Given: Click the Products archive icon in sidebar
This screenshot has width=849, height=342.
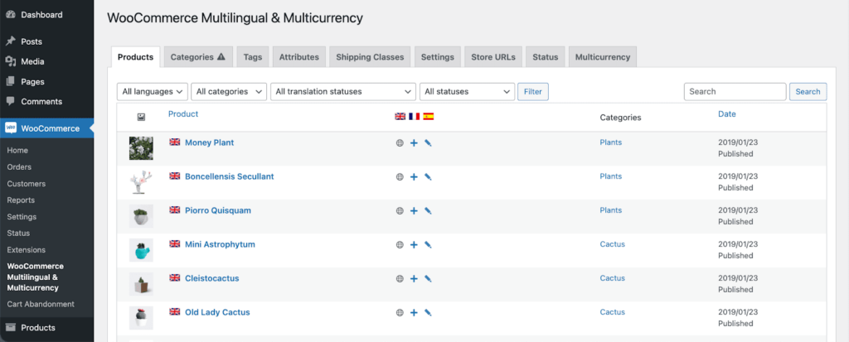Looking at the screenshot, I should pos(10,327).
